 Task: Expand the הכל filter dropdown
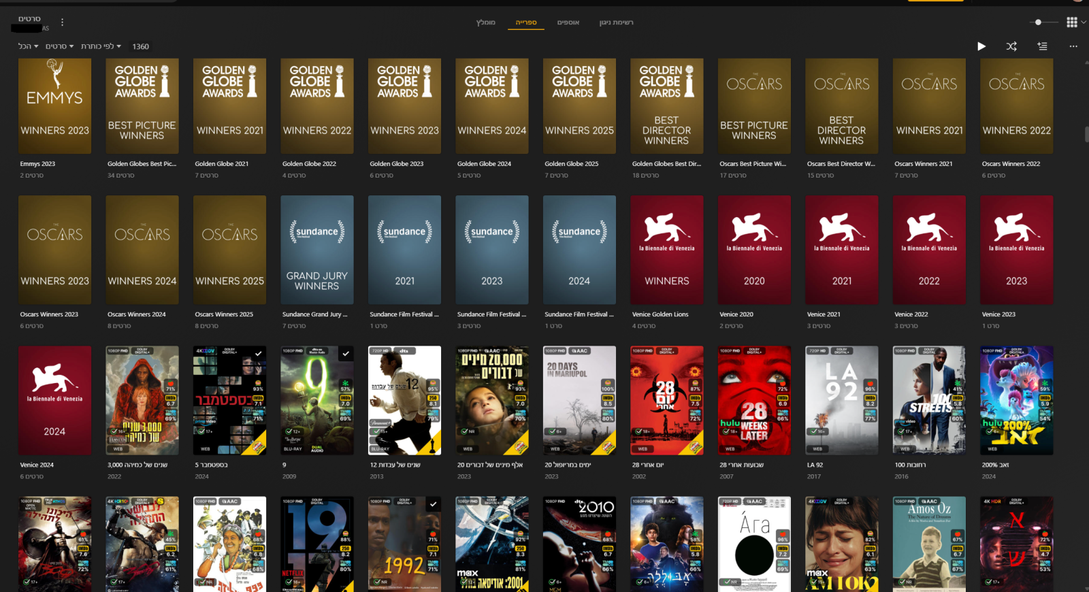[28, 46]
